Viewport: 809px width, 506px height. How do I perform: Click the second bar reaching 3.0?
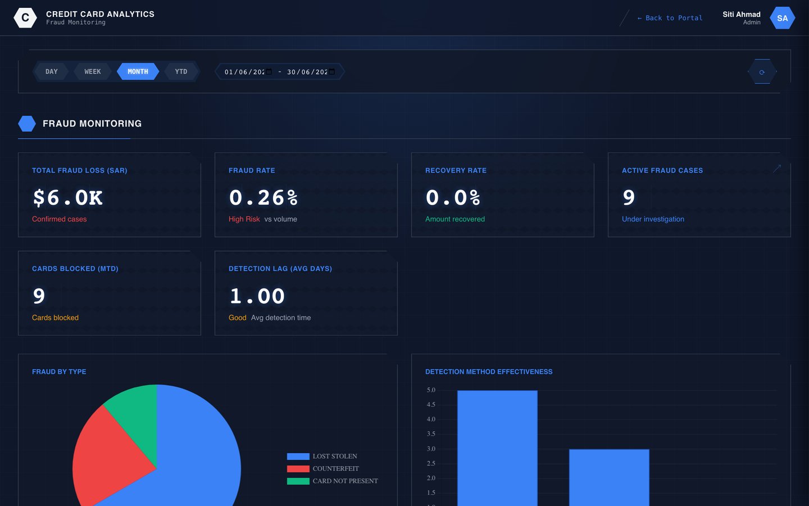(609, 477)
